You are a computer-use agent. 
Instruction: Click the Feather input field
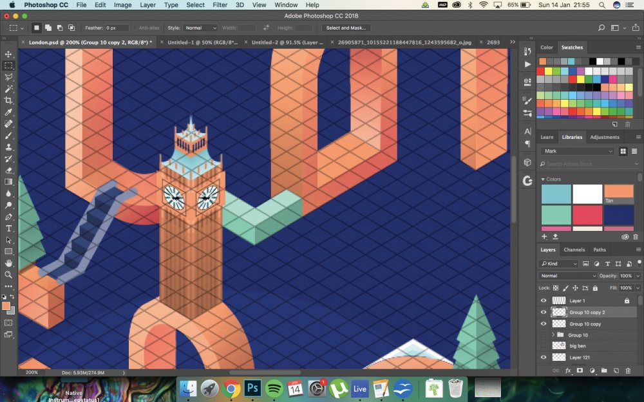tap(117, 28)
